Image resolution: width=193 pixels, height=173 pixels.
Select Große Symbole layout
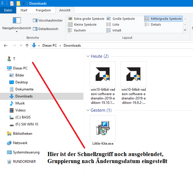[x=121, y=19]
